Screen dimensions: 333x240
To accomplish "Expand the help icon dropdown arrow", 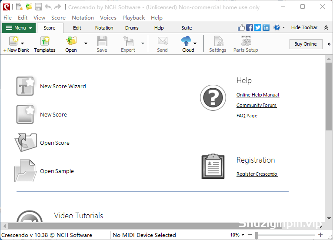I will [x=283, y=28].
